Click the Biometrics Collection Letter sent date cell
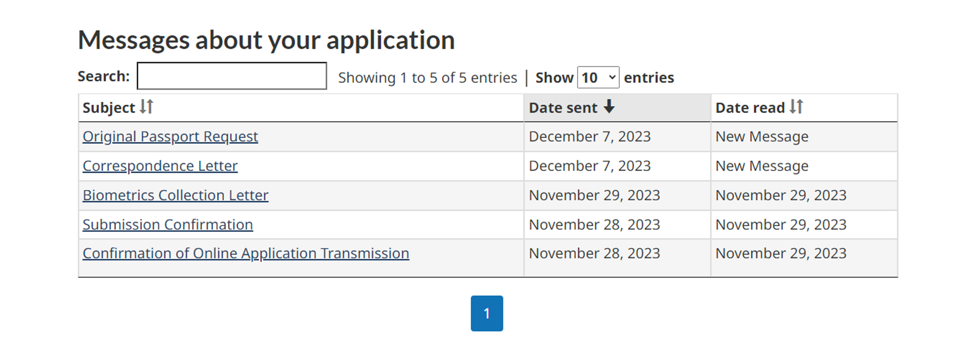This screenshot has height=344, width=970. [x=594, y=195]
